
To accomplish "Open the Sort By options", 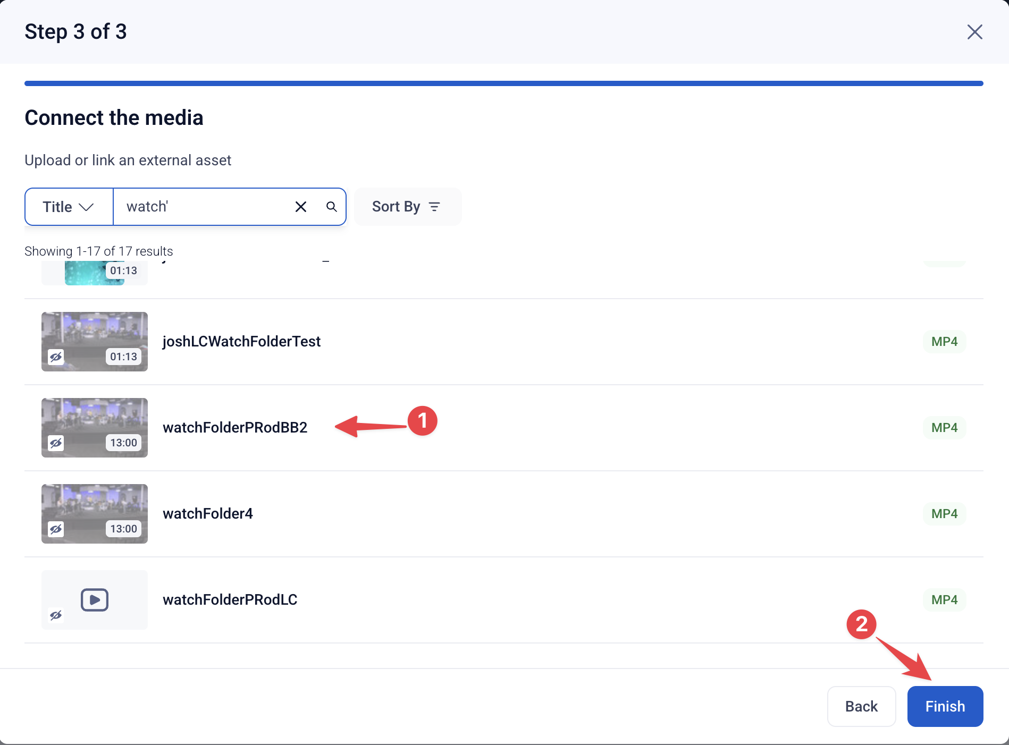I will (x=408, y=207).
